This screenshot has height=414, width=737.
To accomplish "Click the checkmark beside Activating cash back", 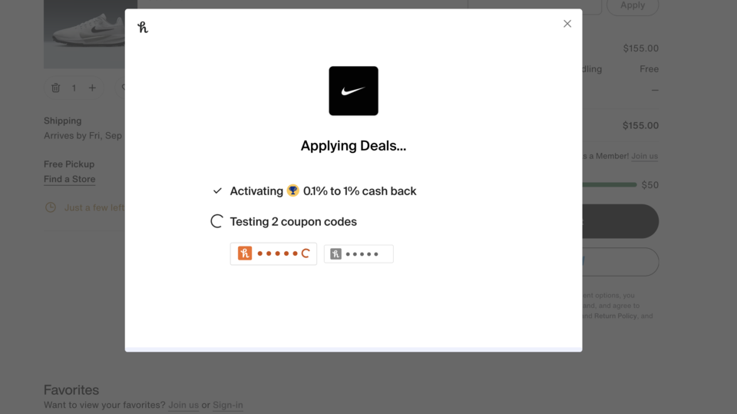I will click(217, 190).
